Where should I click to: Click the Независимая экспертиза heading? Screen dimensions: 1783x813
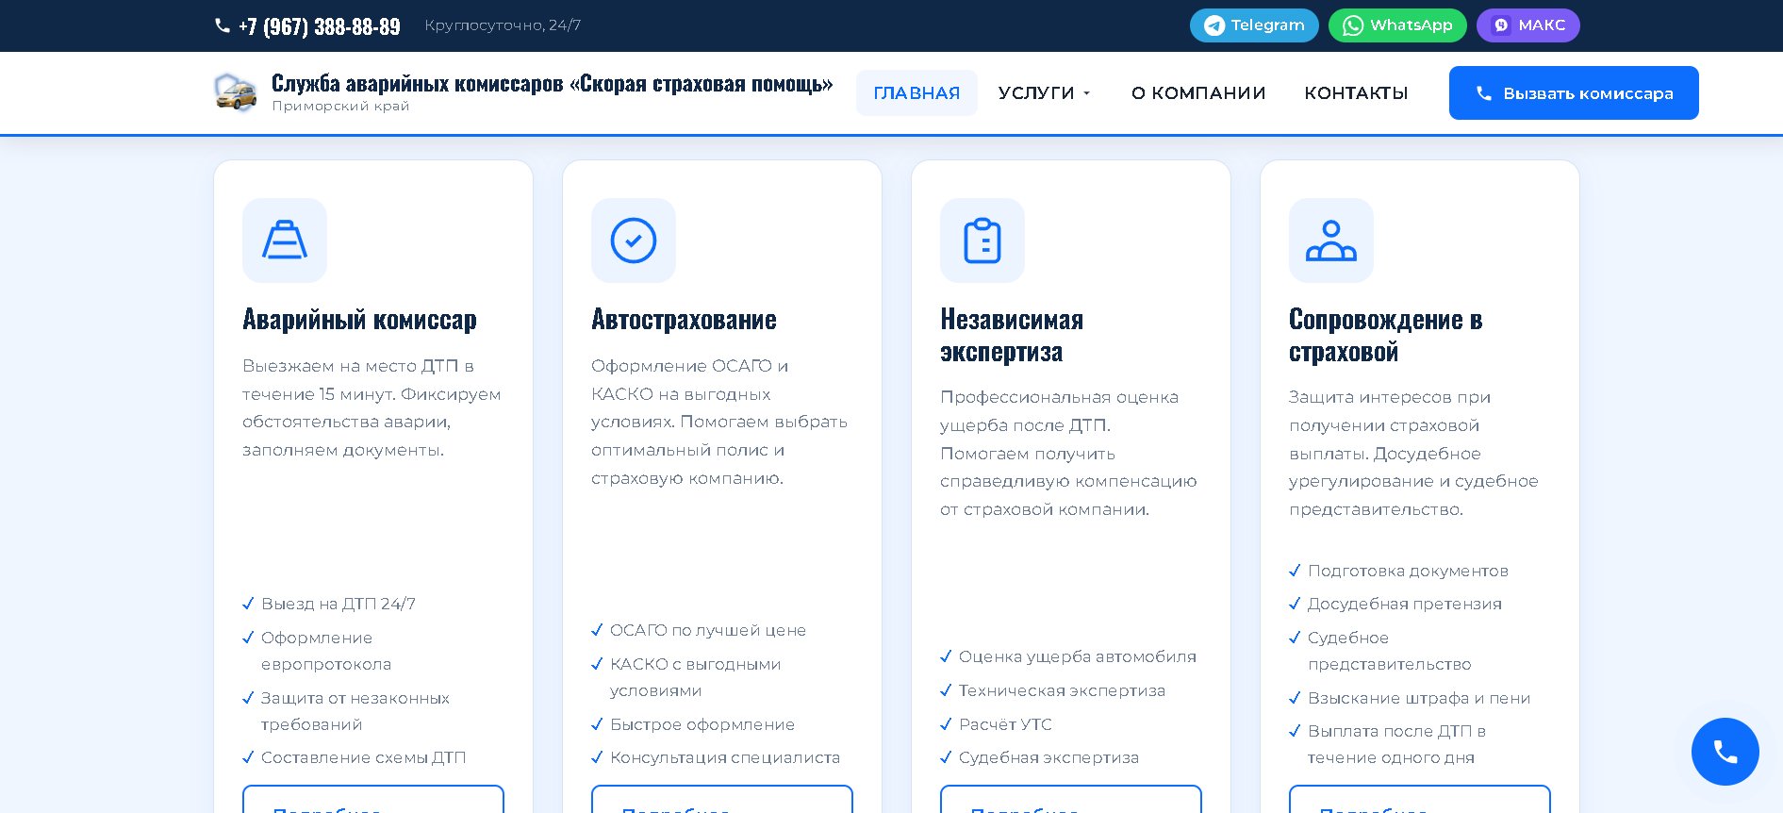[x=1012, y=335]
